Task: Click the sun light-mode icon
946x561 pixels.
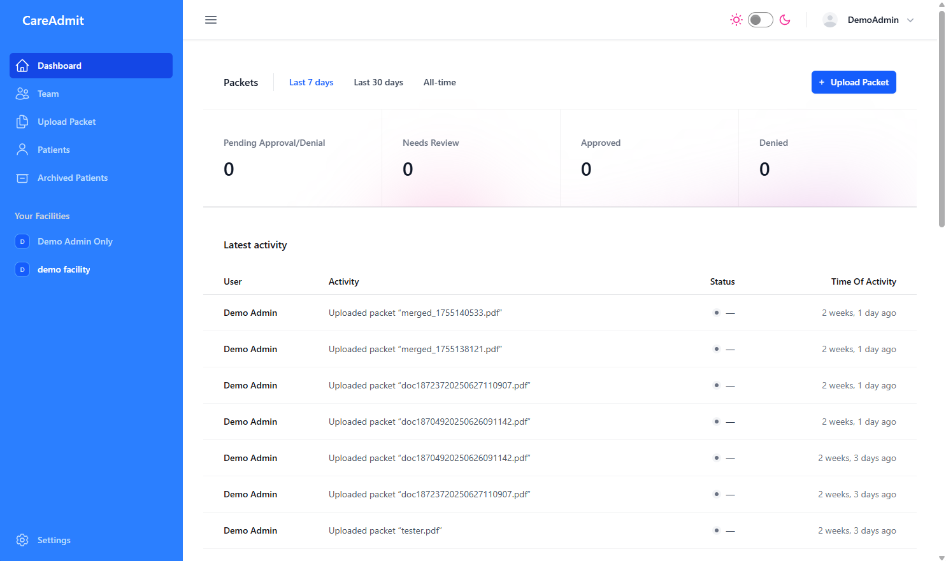Action: [736, 20]
